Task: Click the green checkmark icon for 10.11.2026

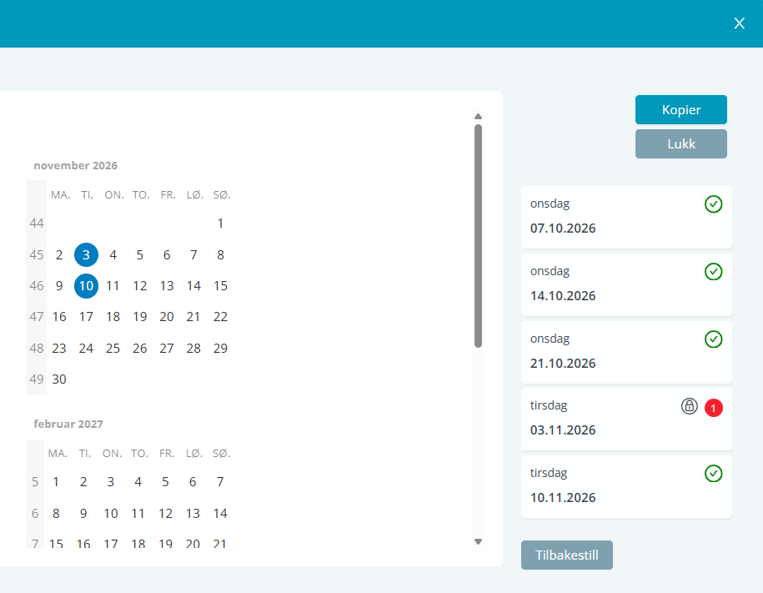Action: [x=713, y=473]
